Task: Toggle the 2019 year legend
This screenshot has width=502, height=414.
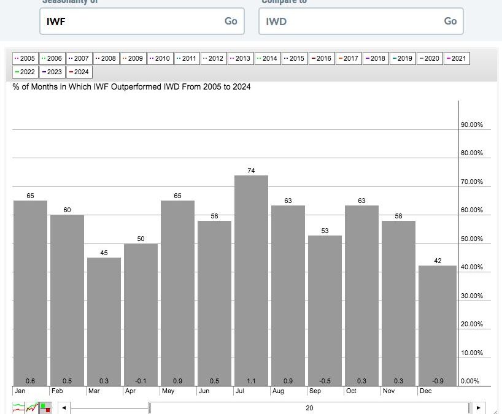Action: (x=403, y=58)
